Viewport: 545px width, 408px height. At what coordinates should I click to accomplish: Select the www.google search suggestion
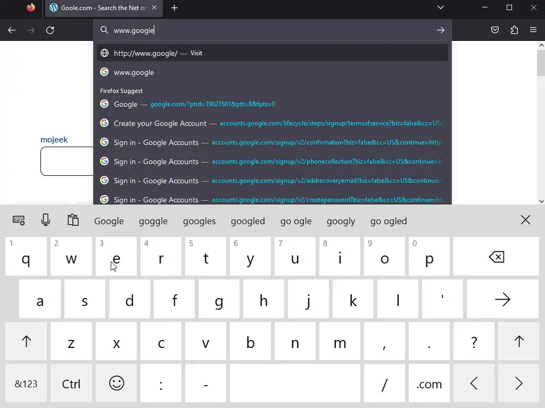pos(272,72)
